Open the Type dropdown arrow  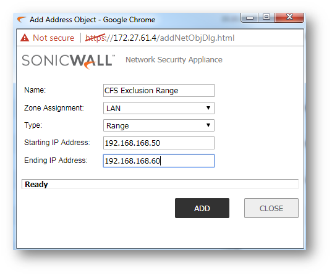click(x=208, y=125)
